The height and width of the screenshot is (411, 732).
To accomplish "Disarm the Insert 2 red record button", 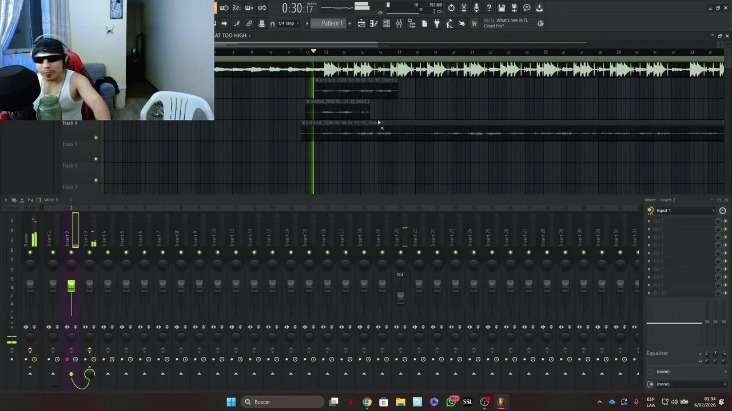I will click(67, 359).
